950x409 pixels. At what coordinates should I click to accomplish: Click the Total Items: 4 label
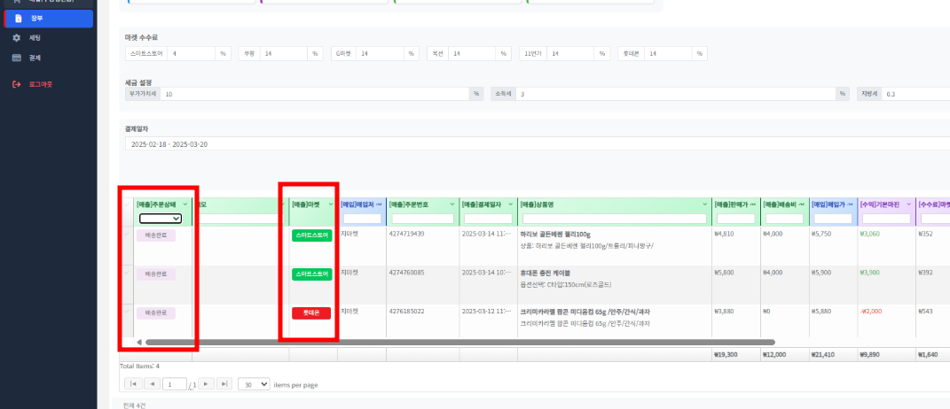[x=139, y=366]
